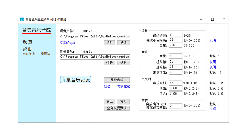Click the 开始合成 button
248x139 pixels.
coord(117,80)
